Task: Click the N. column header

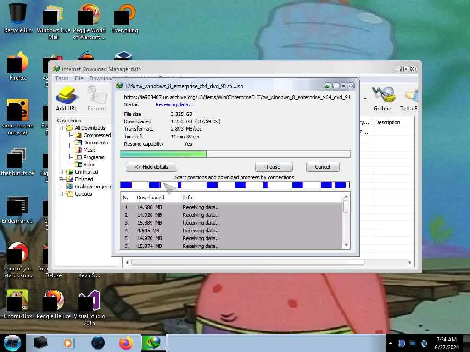Action: click(x=127, y=198)
